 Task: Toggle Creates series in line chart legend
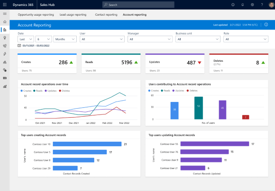click(26, 91)
